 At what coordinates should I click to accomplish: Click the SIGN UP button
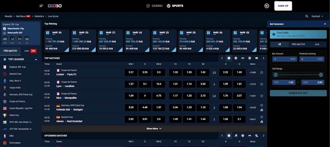point(283,6)
